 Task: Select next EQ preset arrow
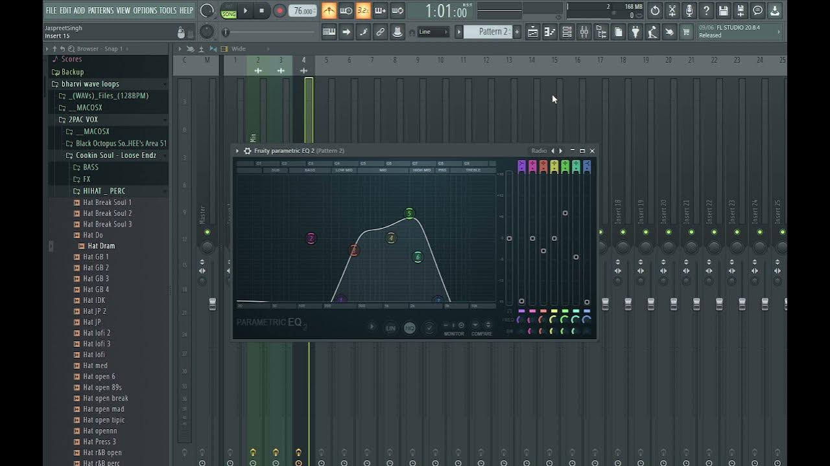click(561, 151)
